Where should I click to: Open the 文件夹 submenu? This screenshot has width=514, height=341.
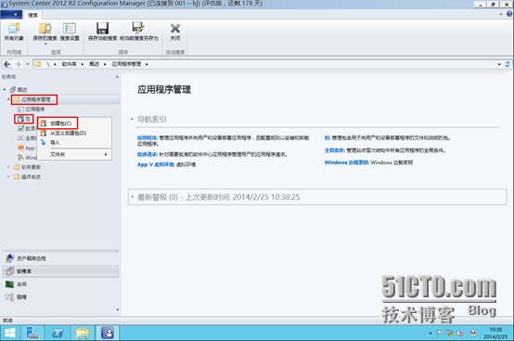point(74,154)
